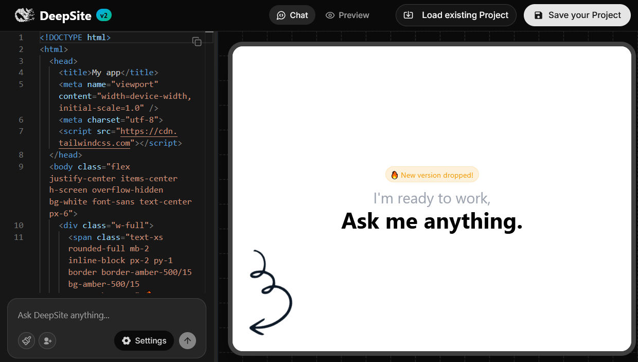This screenshot has width=638, height=362.
Task: Click the '<meta charset="utf-8">' line
Action: (111, 119)
